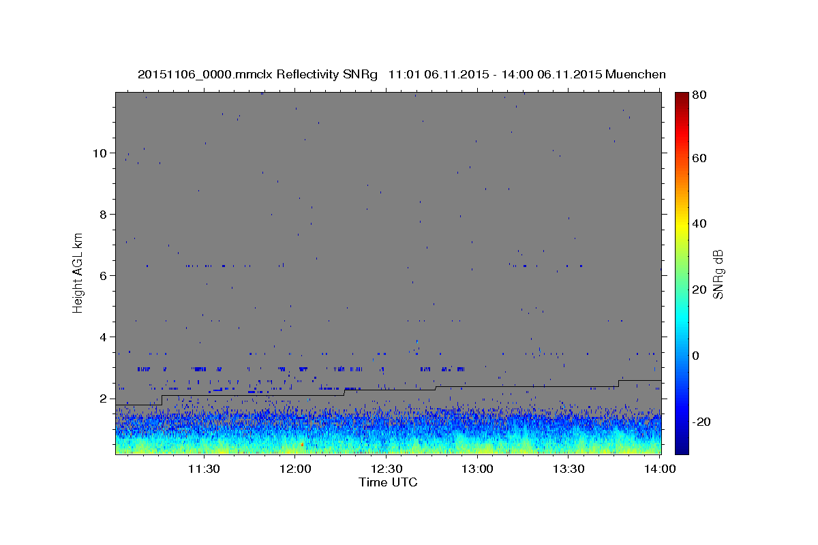Click the colorbar value 60
The height and width of the screenshot is (545, 818).
[x=698, y=158]
